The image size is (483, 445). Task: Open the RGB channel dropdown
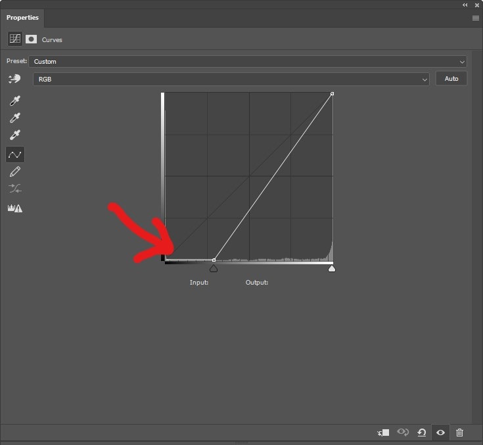point(231,79)
